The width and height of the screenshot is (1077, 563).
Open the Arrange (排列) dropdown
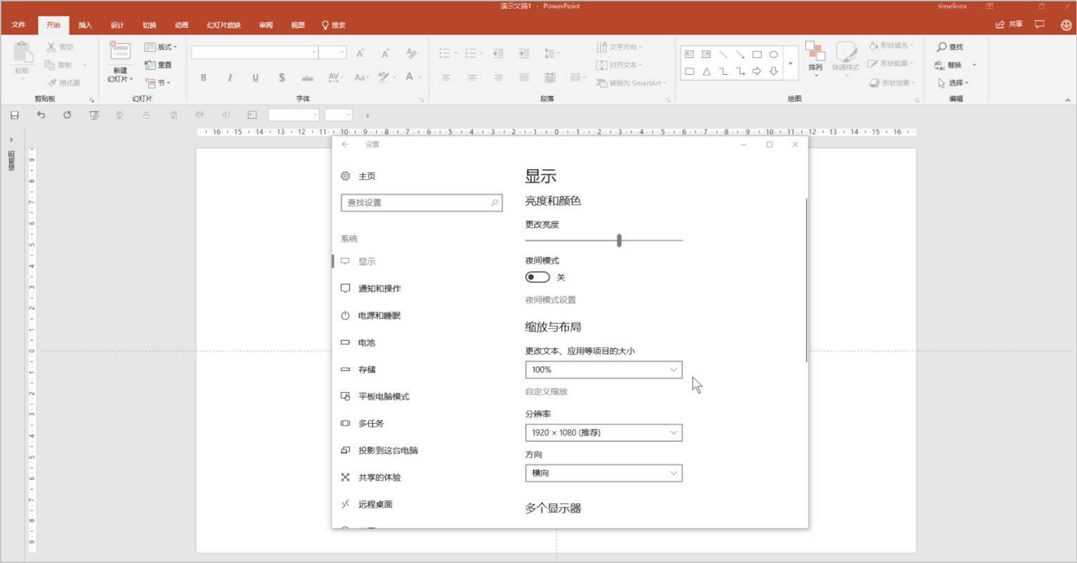(815, 59)
